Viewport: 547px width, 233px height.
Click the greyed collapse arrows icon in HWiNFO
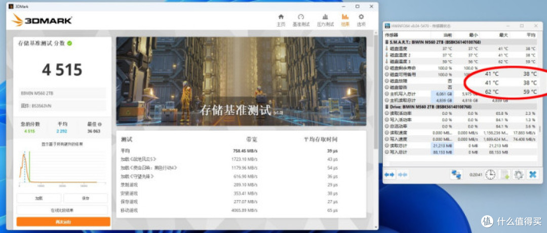pos(403,174)
